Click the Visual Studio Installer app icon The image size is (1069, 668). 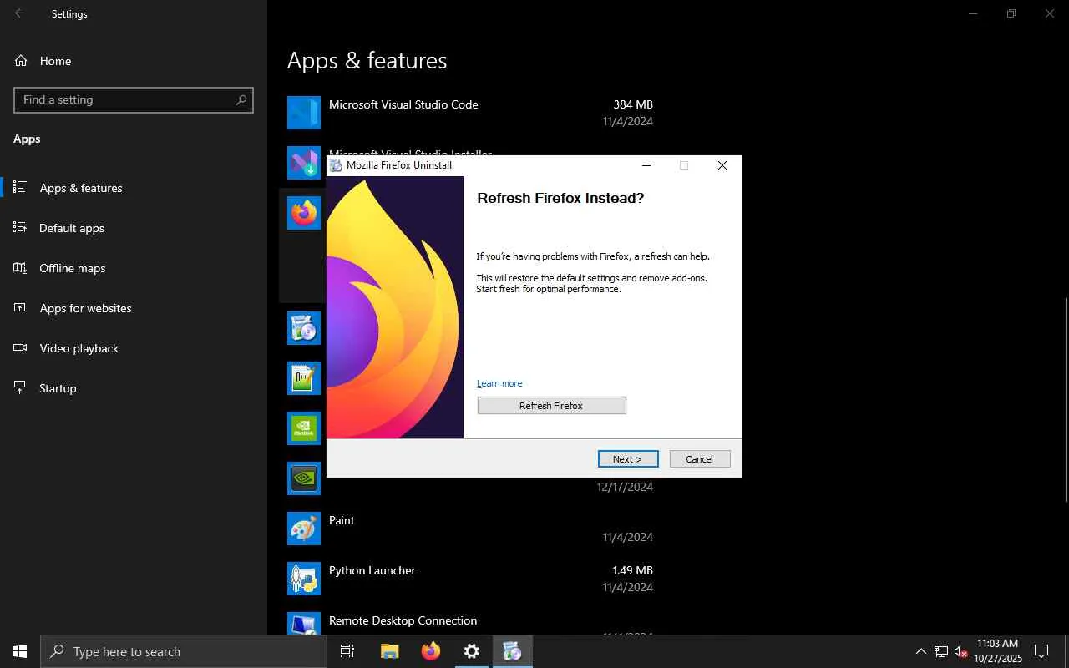[x=304, y=163]
